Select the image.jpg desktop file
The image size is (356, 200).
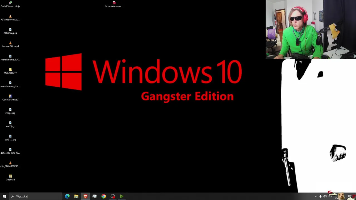pyautogui.click(x=10, y=111)
